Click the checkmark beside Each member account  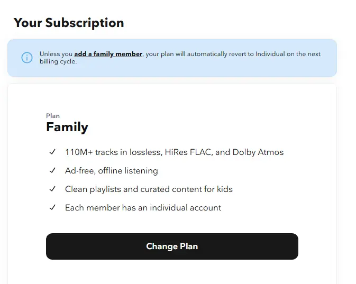[x=52, y=207]
